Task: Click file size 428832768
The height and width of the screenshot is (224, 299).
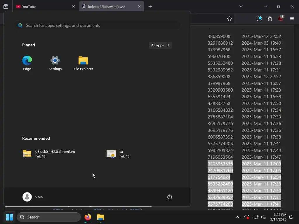Action: point(219,103)
